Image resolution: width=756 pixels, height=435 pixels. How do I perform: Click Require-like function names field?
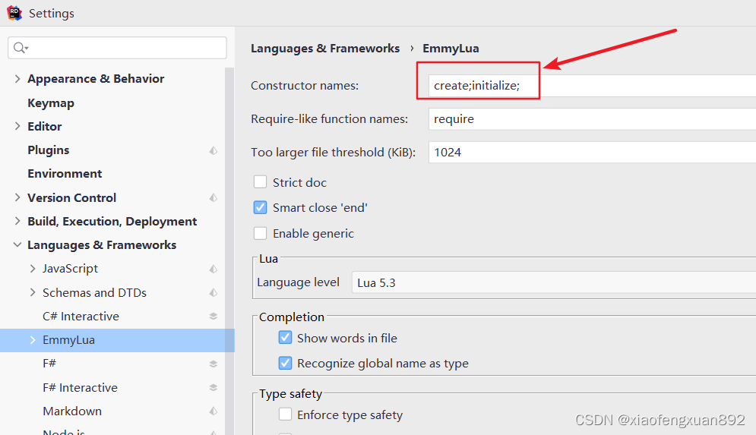[592, 119]
